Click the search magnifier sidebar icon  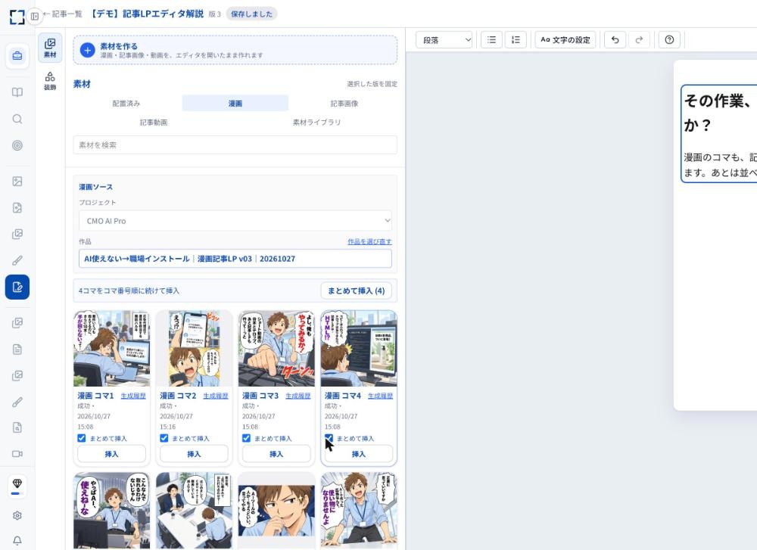coord(17,119)
